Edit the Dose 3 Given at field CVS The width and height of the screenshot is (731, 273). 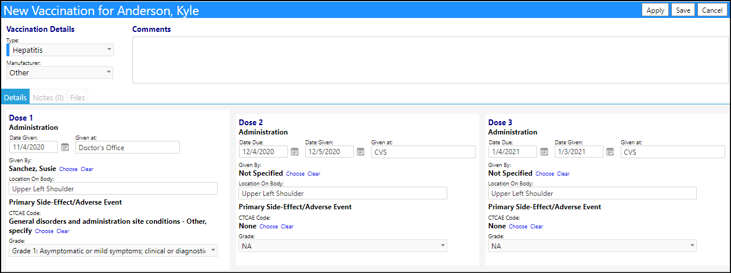(673, 152)
